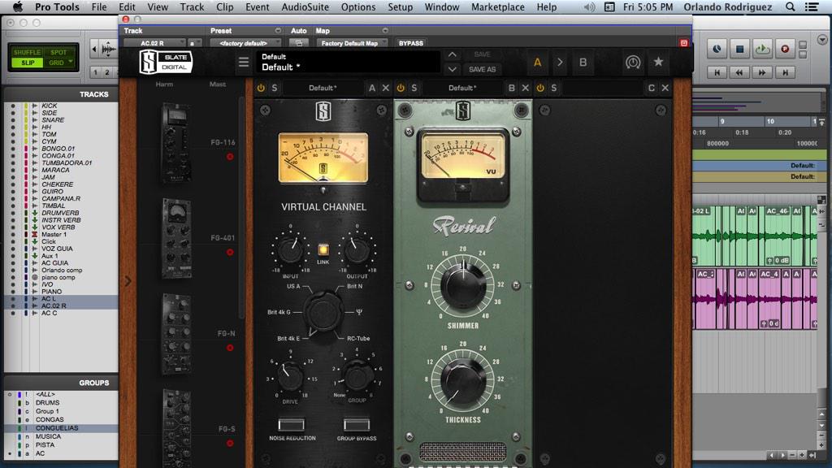The width and height of the screenshot is (832, 468).
Task: Toggle power on Revival module
Action: [401, 88]
